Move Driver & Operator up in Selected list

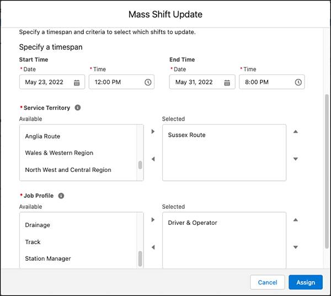[x=296, y=220]
